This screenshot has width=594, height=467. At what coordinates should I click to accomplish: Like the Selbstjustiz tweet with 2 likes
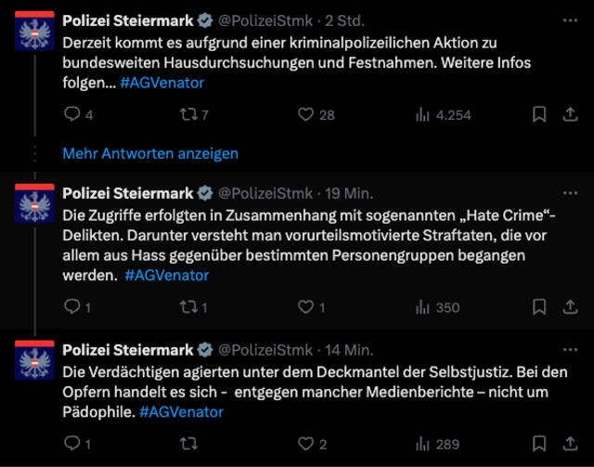click(x=306, y=445)
